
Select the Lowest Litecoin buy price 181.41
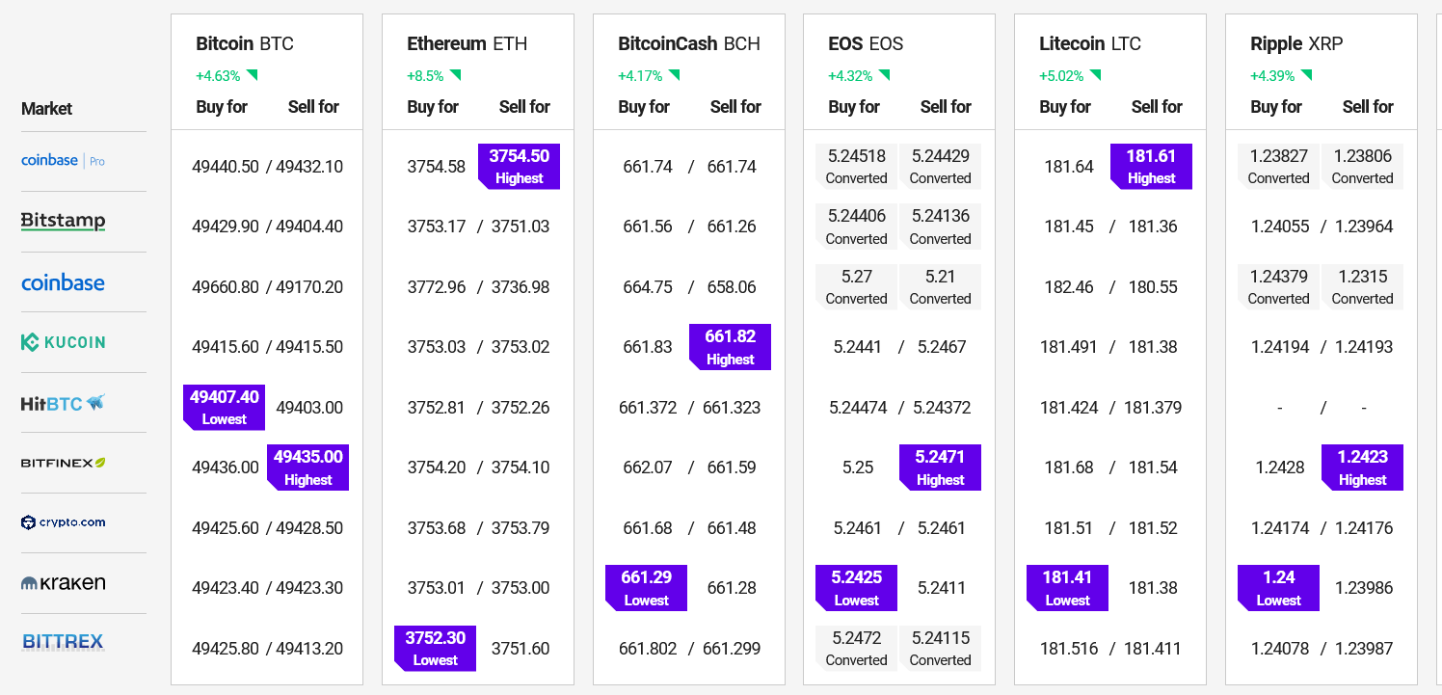point(1067,588)
